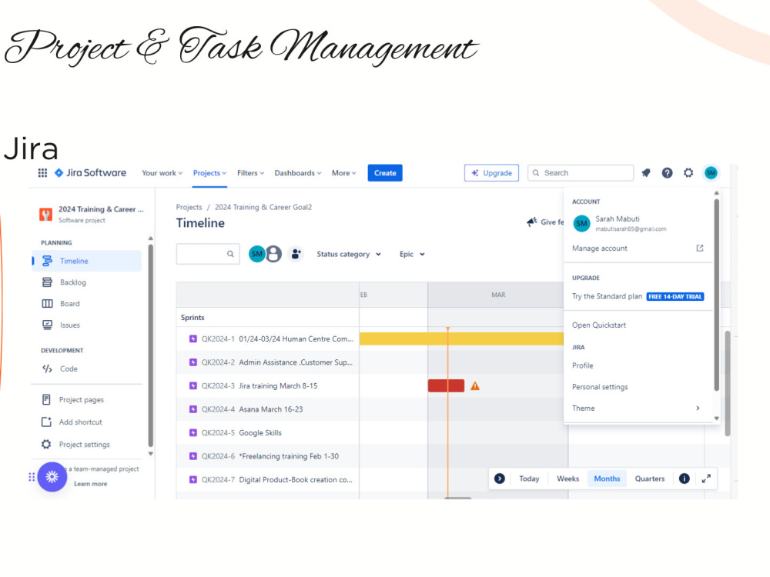This screenshot has width=770, height=577.
Task: Select Board in the sidebar
Action: point(86,304)
